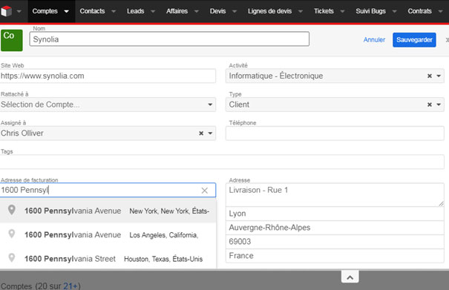The height and width of the screenshot is (290, 449).
Task: Edit the Livraison - Rue 1 address textarea
Action: pos(335,194)
